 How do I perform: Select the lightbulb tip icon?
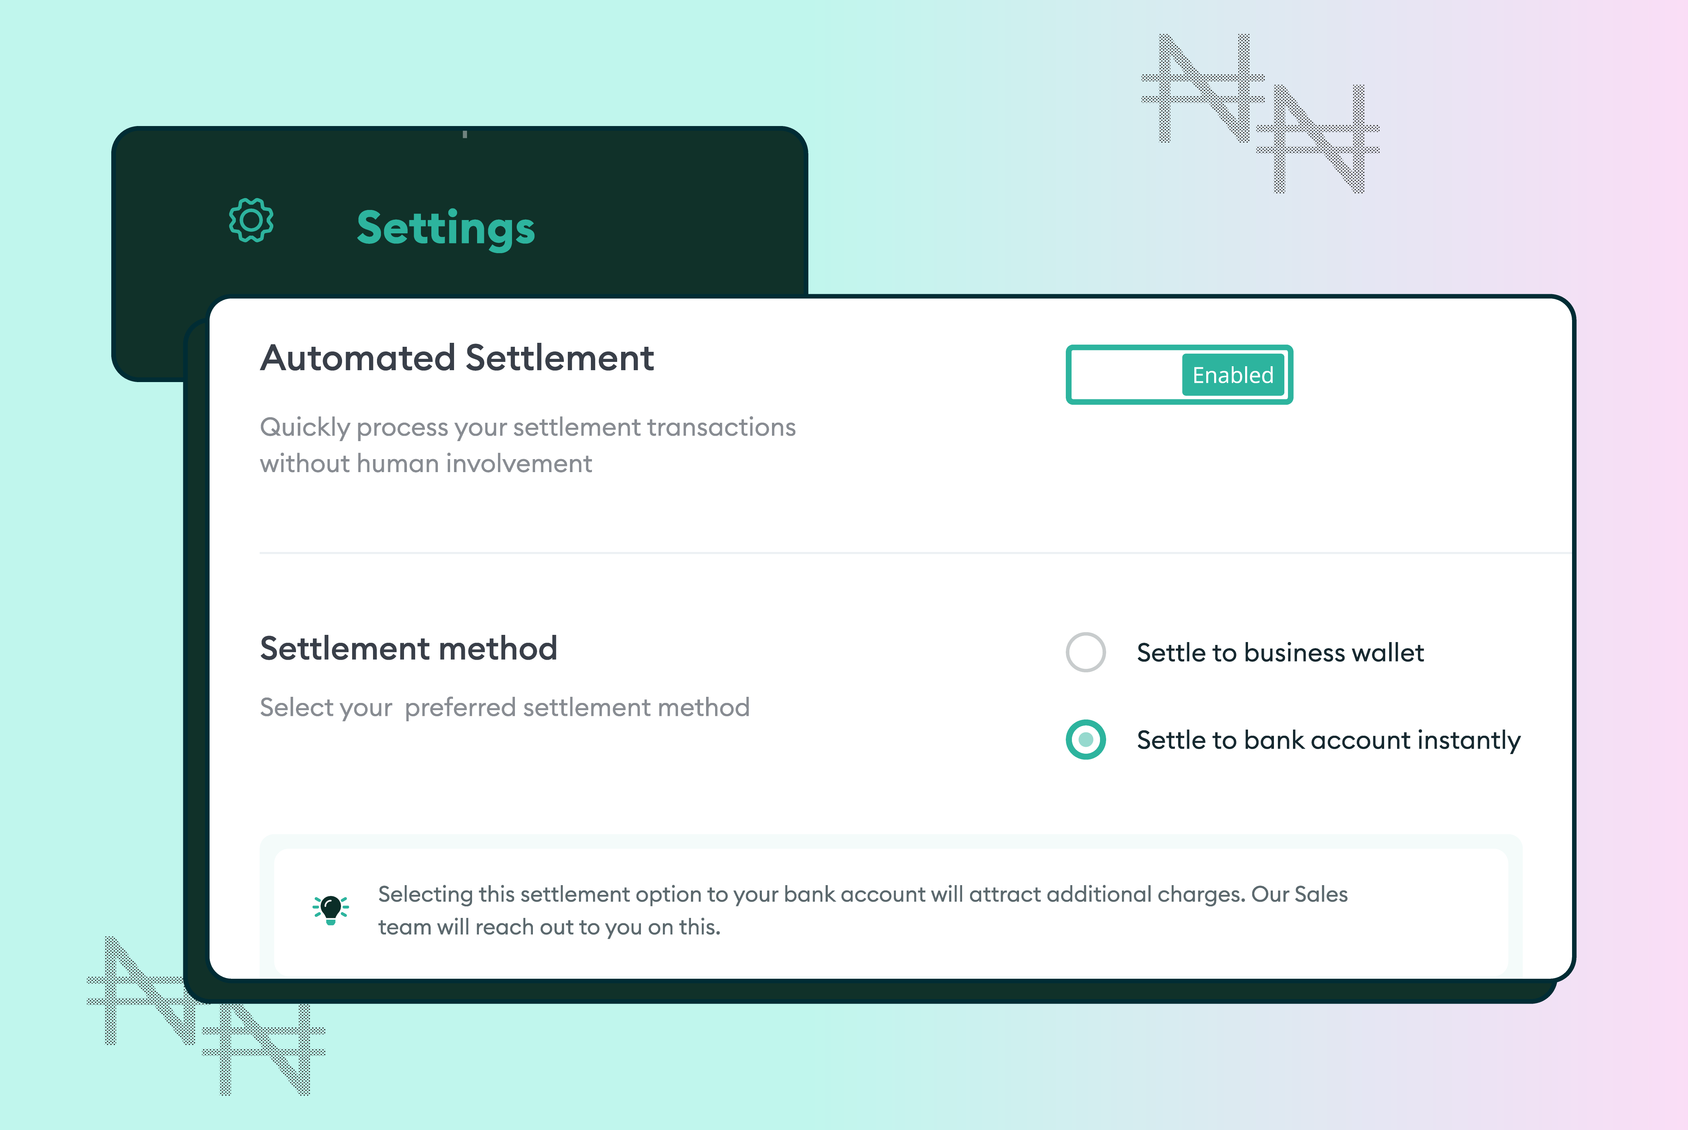331,910
